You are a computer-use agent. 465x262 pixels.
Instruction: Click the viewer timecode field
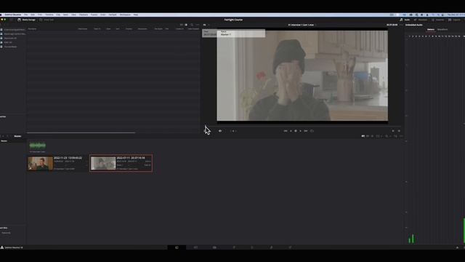(392, 25)
